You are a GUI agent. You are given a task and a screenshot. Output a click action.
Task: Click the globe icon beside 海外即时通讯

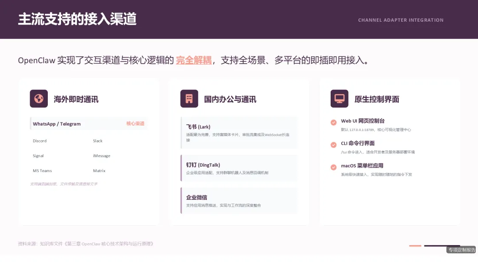pos(39,99)
